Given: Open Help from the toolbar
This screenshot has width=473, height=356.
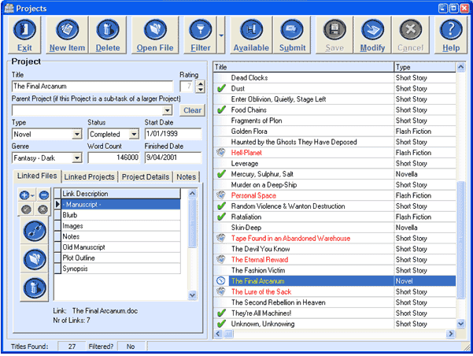Looking at the screenshot, I should 451,35.
